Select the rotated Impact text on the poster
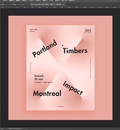Image resolution: width=120 pixels, height=130 pixels. (x=73, y=88)
